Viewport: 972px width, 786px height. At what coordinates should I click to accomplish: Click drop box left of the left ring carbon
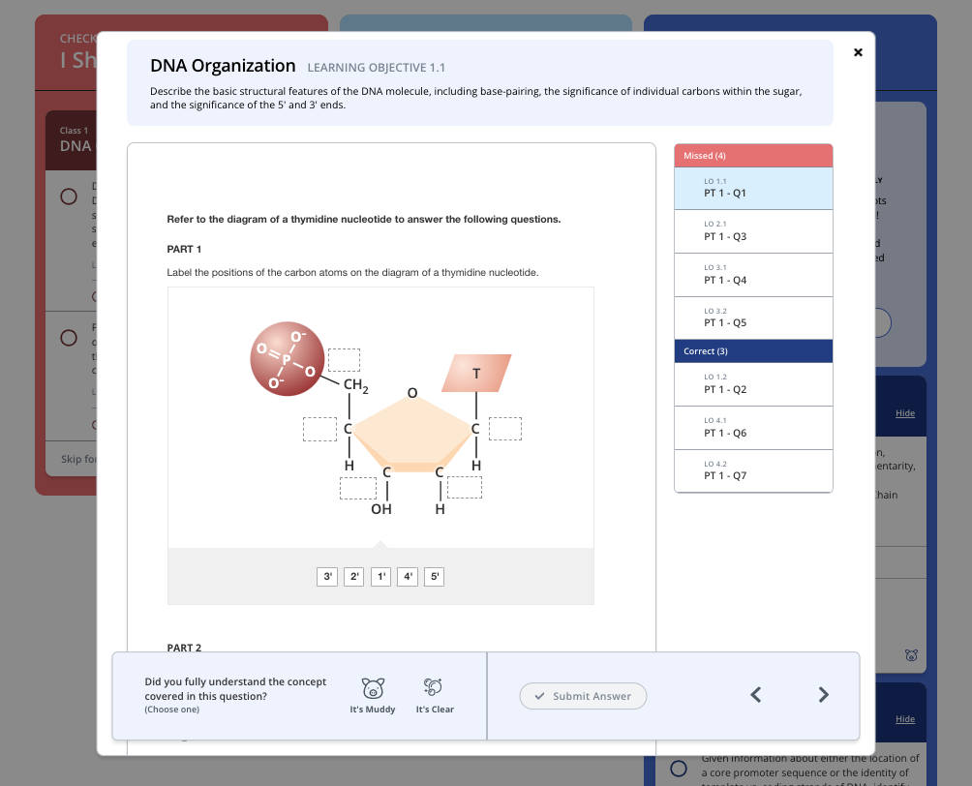tap(319, 429)
